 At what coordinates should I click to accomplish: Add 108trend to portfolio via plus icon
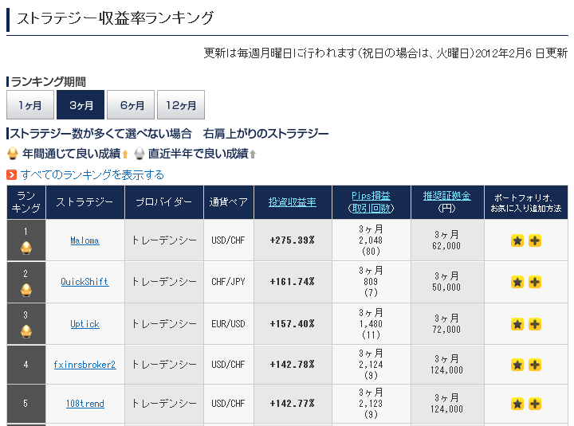(535, 404)
